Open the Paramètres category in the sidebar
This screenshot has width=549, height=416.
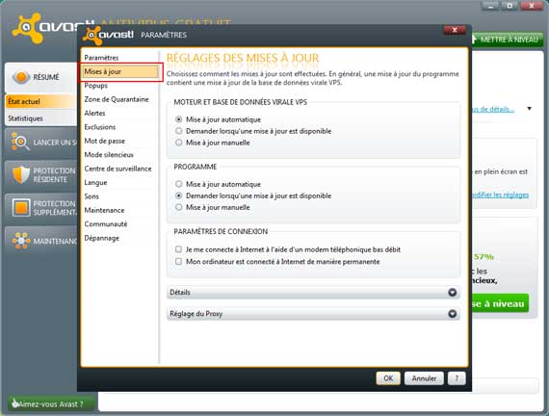[101, 58]
